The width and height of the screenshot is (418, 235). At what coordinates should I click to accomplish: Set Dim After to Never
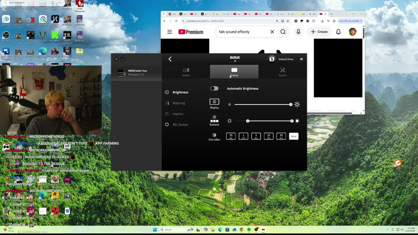click(294, 136)
